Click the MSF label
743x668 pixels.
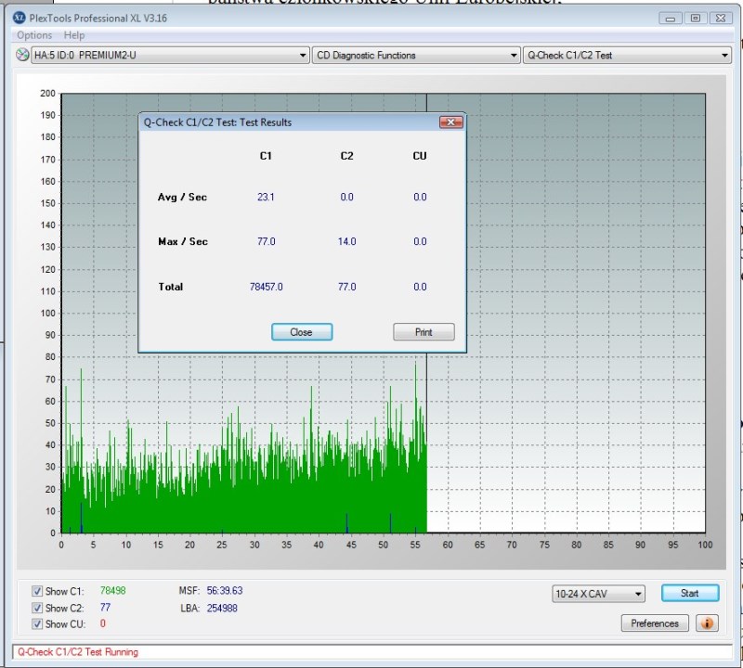tap(189, 590)
